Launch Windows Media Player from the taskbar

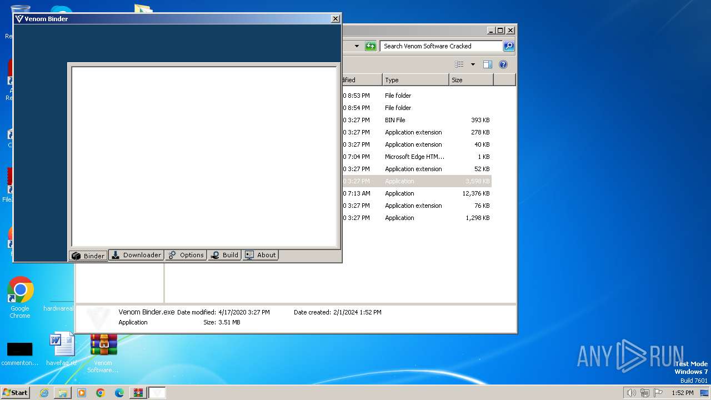click(82, 393)
